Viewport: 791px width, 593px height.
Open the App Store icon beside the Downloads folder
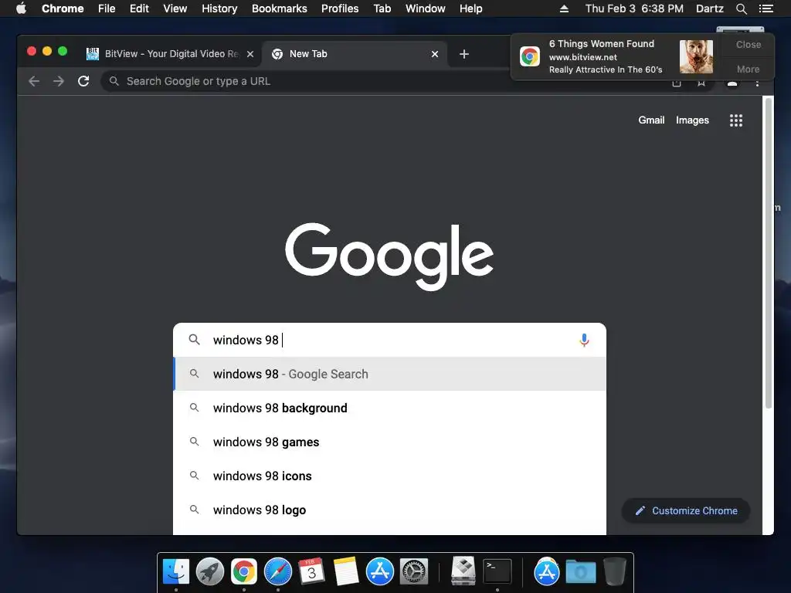(x=546, y=572)
